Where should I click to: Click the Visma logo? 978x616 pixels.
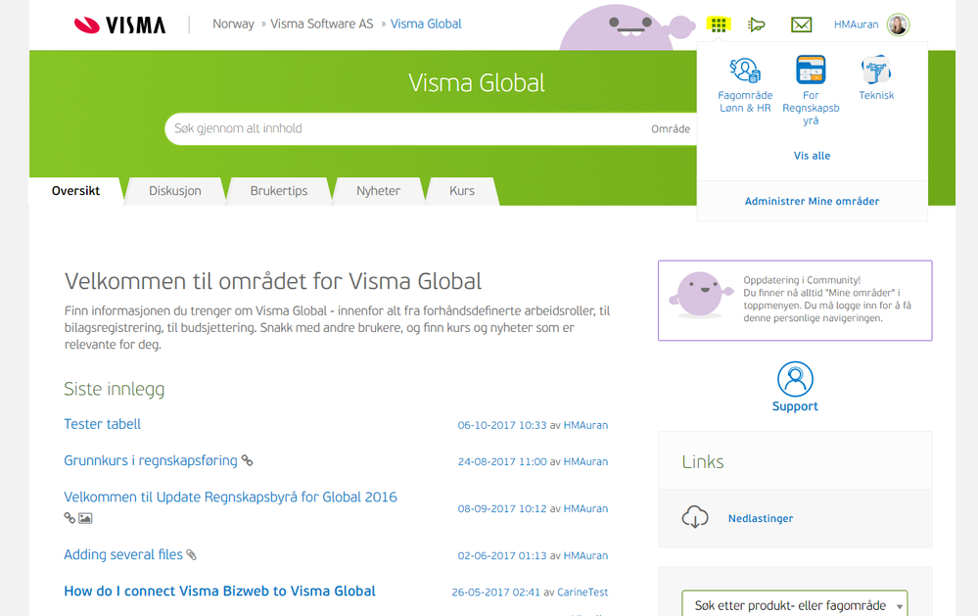(119, 24)
